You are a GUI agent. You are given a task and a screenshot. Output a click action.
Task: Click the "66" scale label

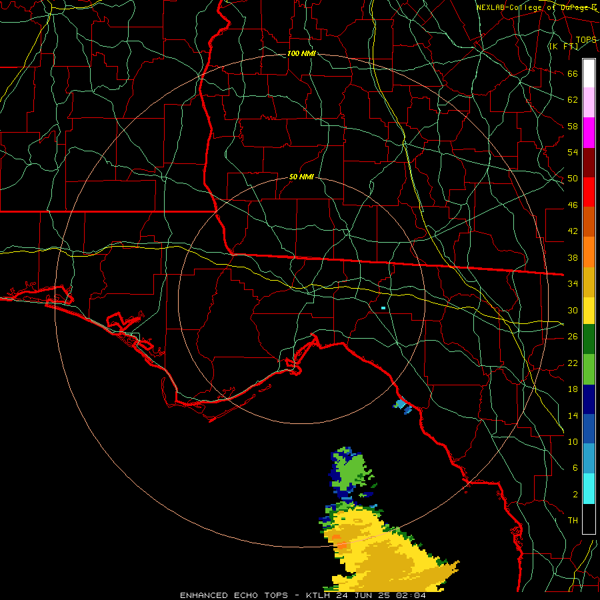pos(573,73)
